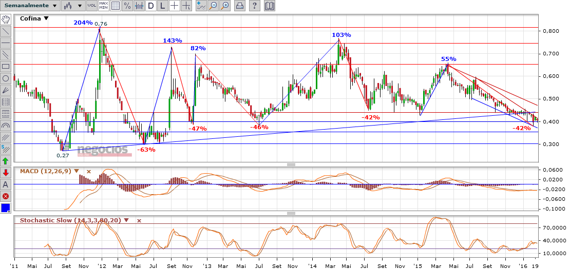Screen dimensions: 569x270
Task: Open the blue drawing color swatch
Action: 6,209
